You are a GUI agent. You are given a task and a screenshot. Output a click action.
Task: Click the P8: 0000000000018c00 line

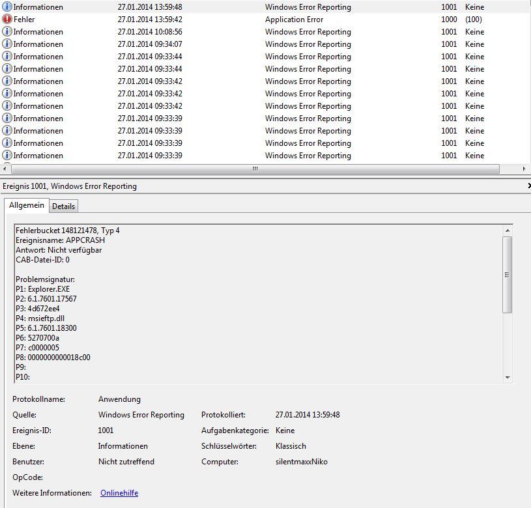pos(53,358)
